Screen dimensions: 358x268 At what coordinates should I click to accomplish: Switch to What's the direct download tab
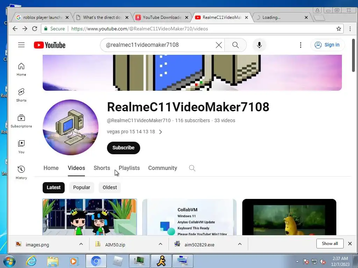[x=102, y=17]
